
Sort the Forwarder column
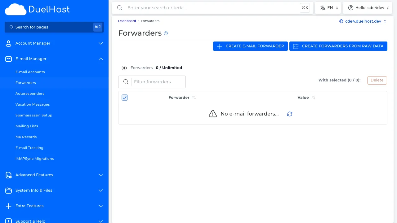(x=194, y=97)
